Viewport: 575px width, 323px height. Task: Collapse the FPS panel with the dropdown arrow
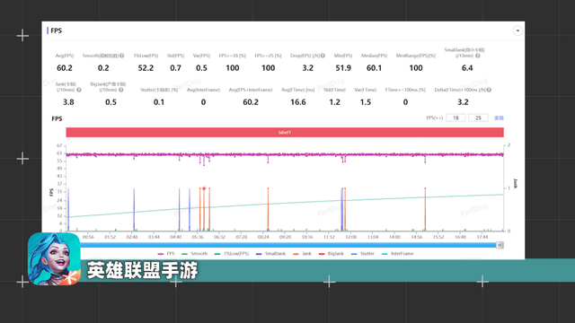point(517,31)
